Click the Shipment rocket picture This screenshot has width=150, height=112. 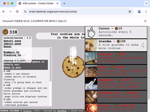(x=91, y=84)
